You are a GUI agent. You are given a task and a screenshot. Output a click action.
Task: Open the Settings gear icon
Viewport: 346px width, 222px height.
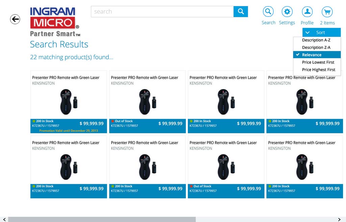point(287,12)
